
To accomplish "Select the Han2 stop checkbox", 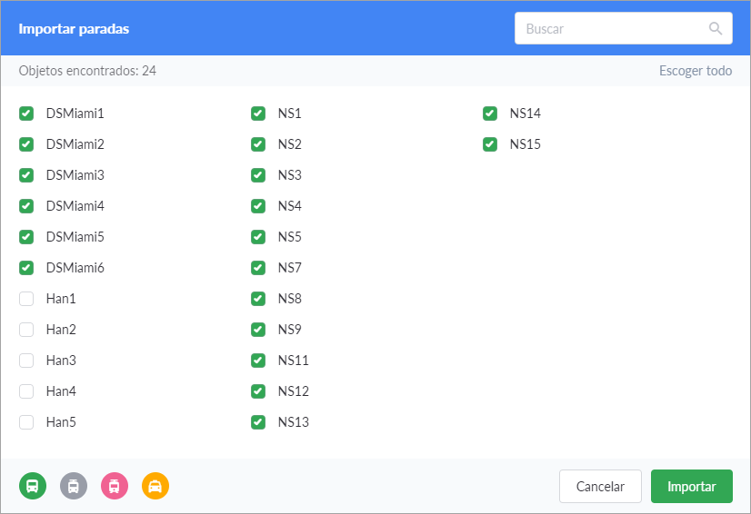I will tap(26, 330).
